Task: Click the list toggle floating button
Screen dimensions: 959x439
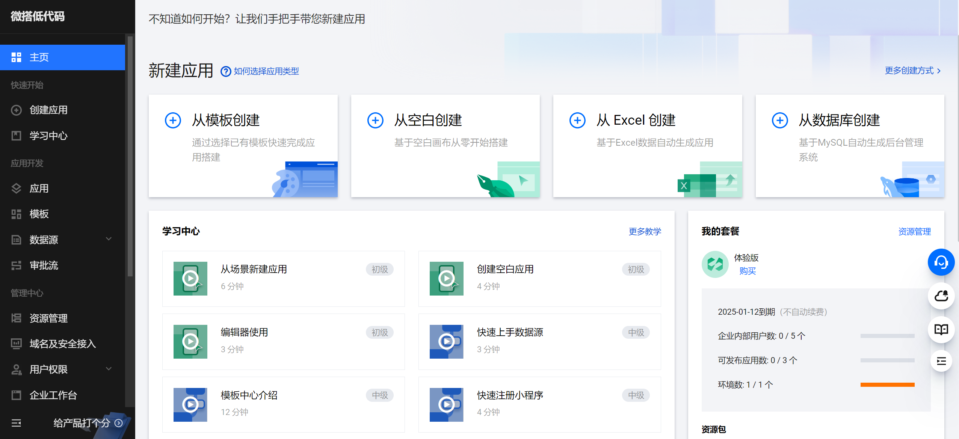Action: pyautogui.click(x=941, y=361)
